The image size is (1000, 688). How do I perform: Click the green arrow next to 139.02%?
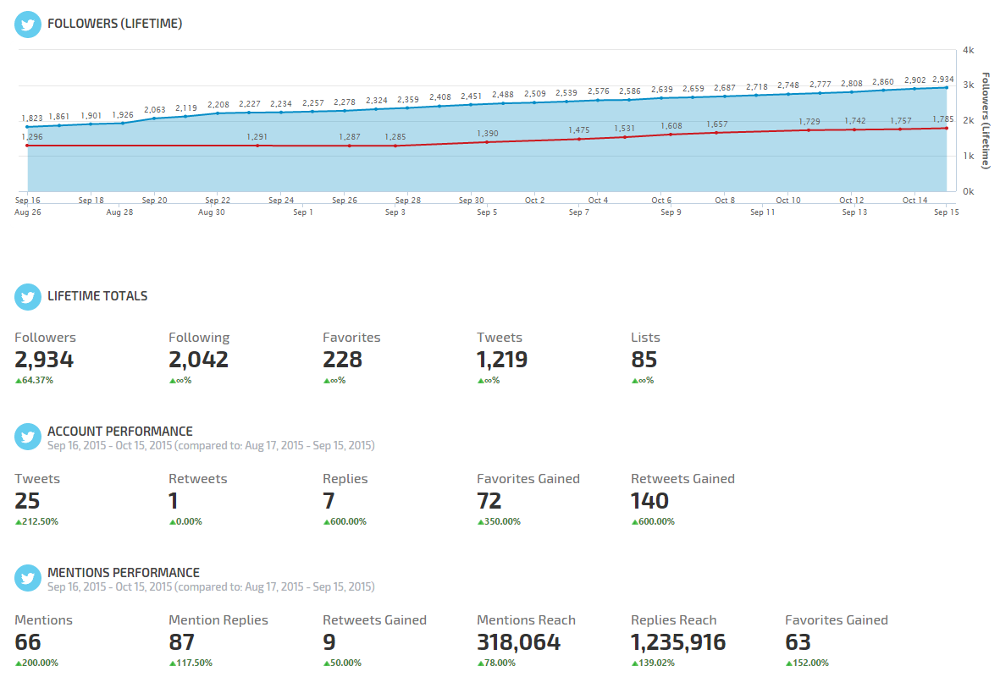634,663
